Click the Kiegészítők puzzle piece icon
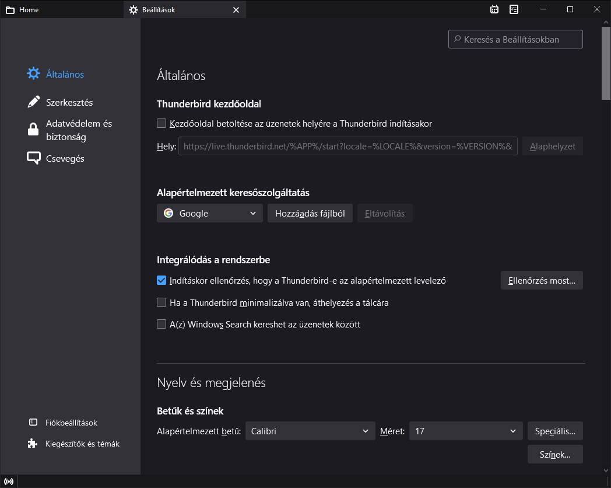Image resolution: width=611 pixels, height=488 pixels. [x=33, y=444]
